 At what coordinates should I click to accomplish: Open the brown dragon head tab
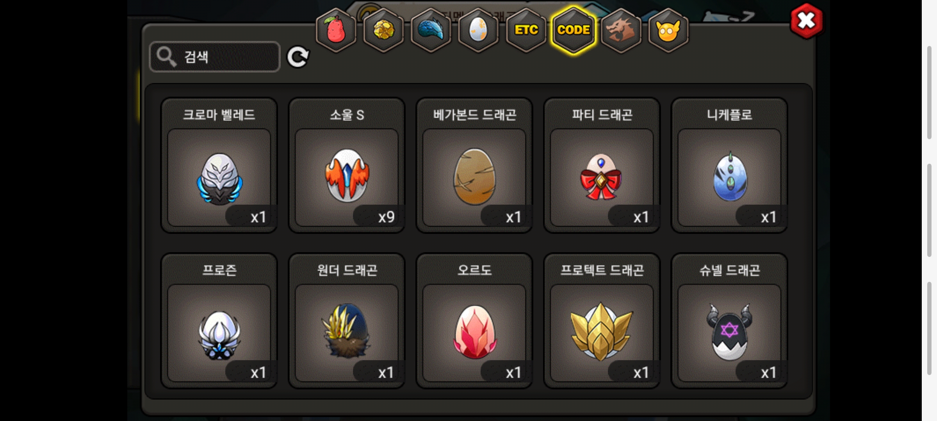621,30
